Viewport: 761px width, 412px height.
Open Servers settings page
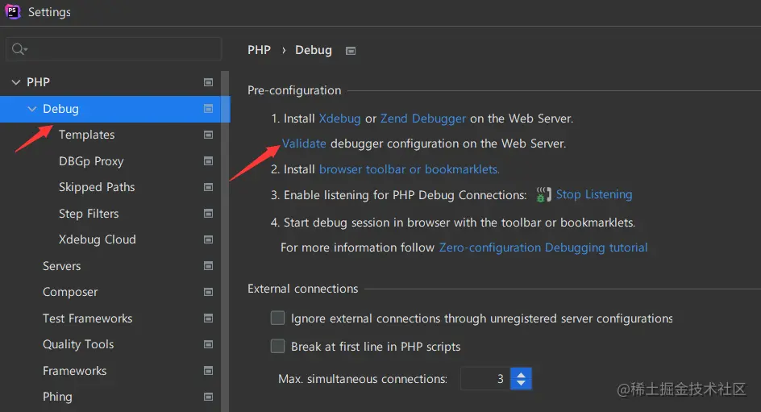[61, 266]
